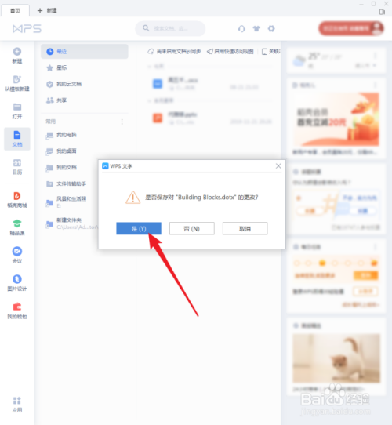Click 取消 in the WPS dialog
The width and height of the screenshot is (392, 425).
pyautogui.click(x=245, y=228)
